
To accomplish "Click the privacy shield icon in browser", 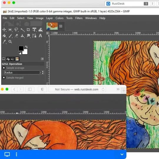I will point(42,89).
